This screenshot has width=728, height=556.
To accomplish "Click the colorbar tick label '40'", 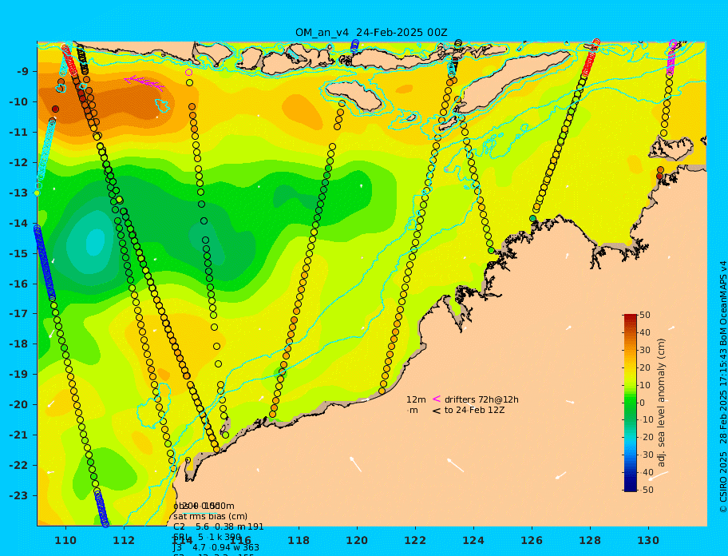I will click(x=645, y=332).
